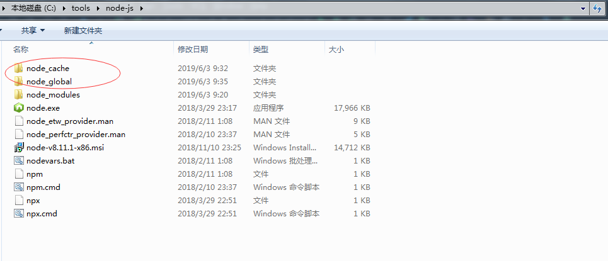This screenshot has height=261, width=608.
Task: Click the node.exe application icon
Action: click(18, 108)
